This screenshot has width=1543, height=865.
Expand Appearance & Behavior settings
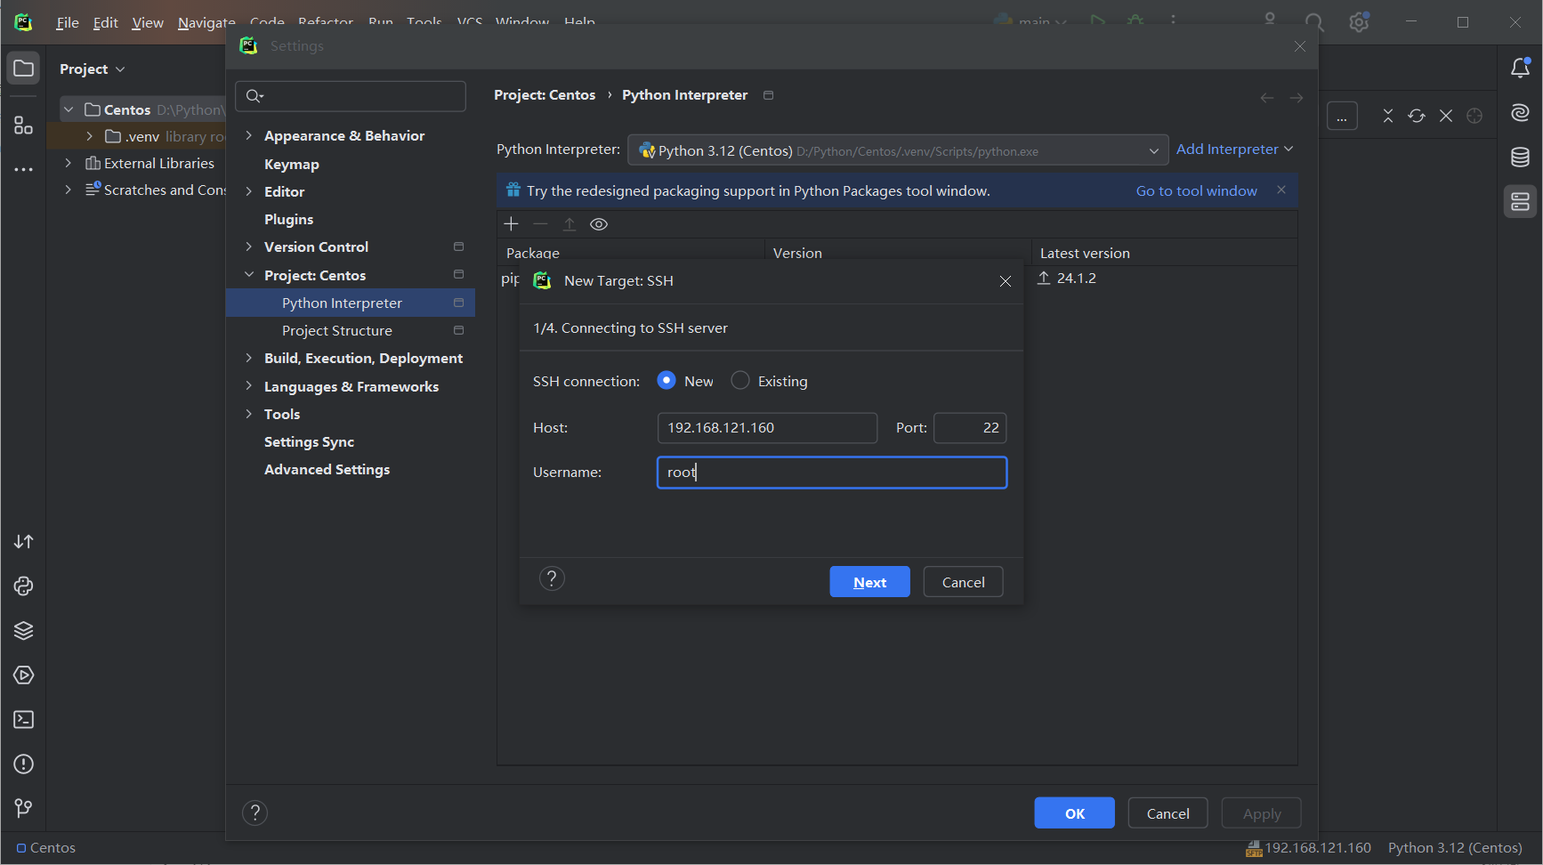(249, 135)
